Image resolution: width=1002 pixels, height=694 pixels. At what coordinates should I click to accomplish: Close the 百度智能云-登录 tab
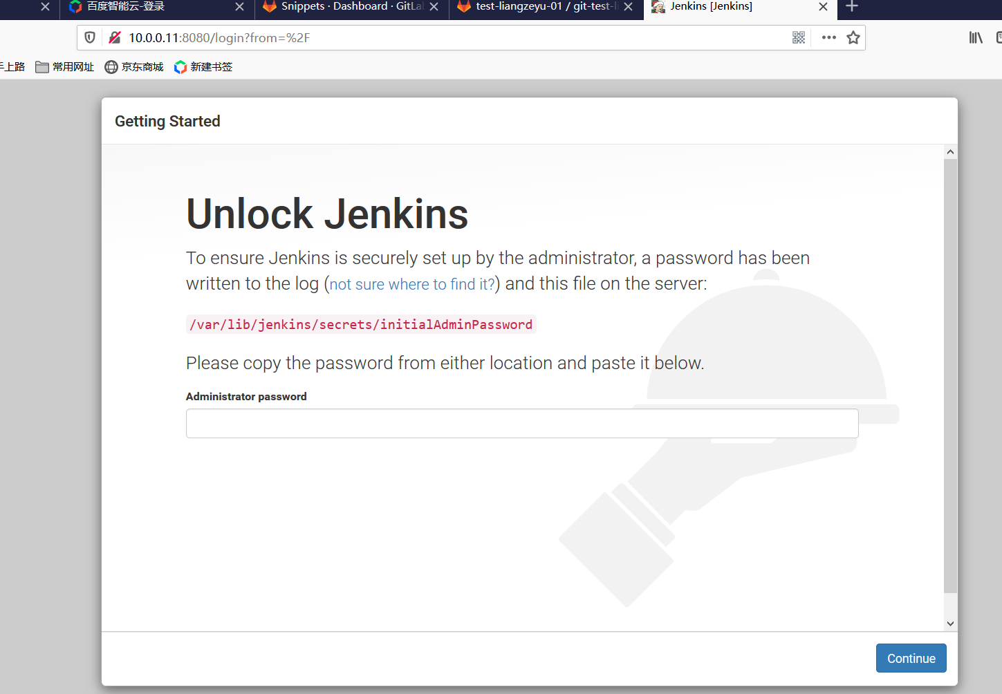(239, 7)
